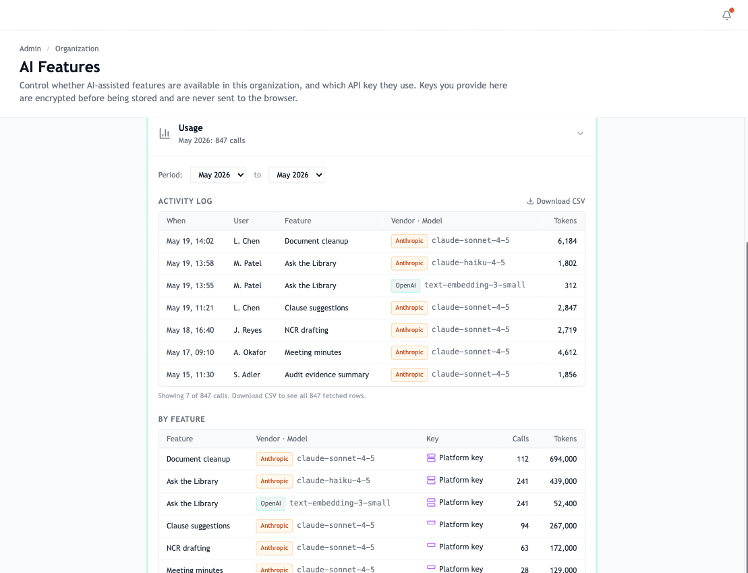Click the User column header
748x573 pixels.
241,221
